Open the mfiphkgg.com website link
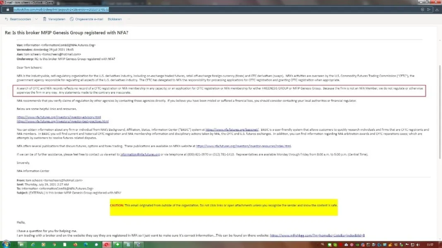The image size is (442, 248). (x=317, y=235)
